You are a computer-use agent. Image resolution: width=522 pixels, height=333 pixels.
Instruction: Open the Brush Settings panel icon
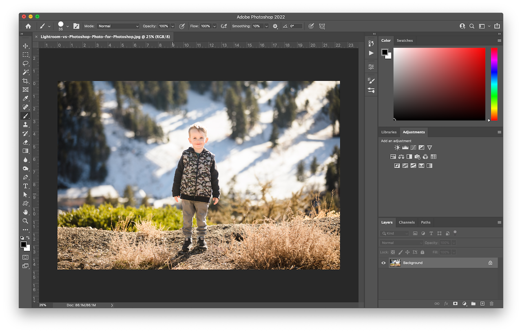click(x=371, y=80)
